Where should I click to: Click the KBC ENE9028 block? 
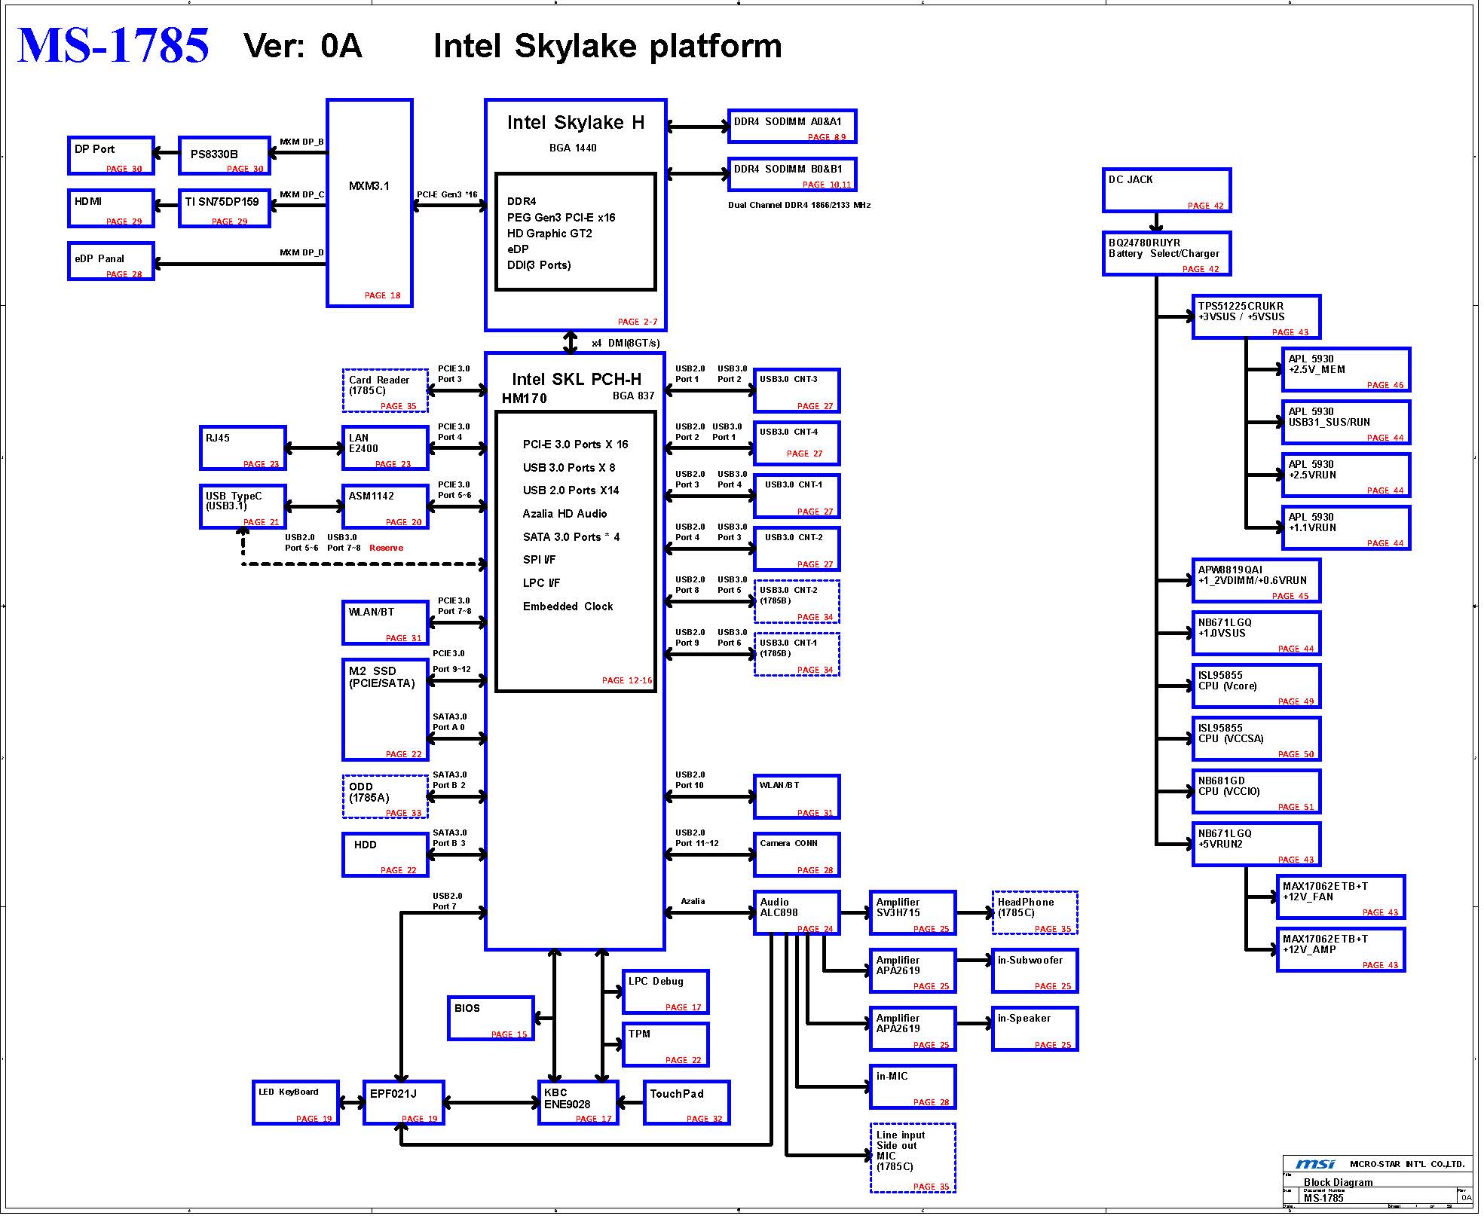point(578,1103)
